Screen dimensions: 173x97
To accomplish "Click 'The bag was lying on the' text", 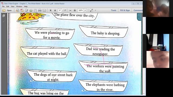I will pos(46,93).
